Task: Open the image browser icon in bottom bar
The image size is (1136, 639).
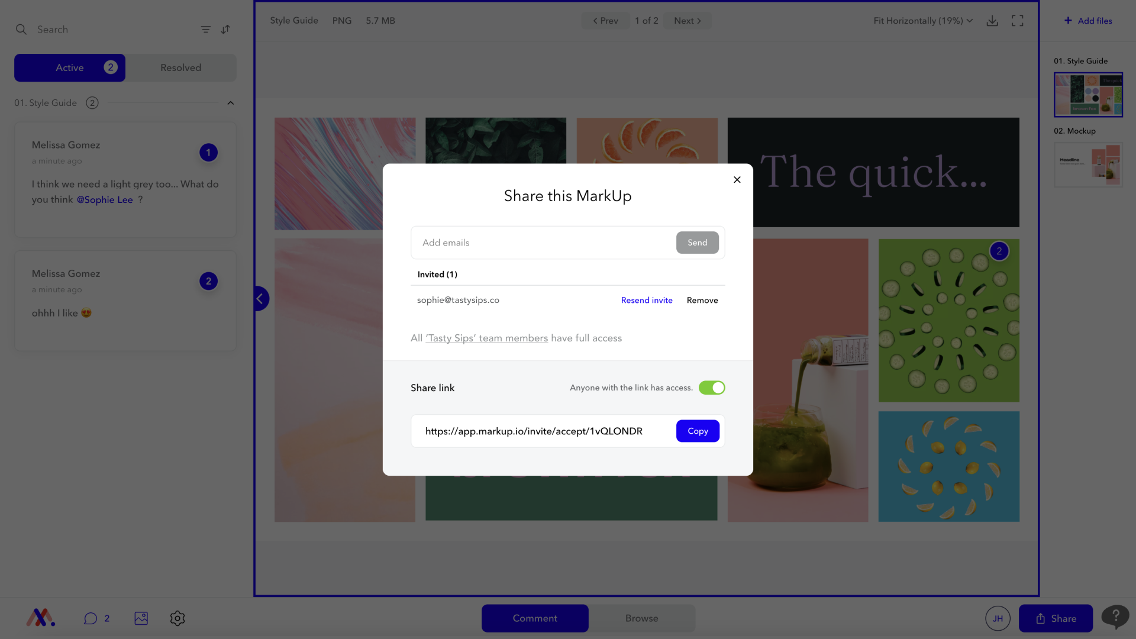Action: click(141, 618)
